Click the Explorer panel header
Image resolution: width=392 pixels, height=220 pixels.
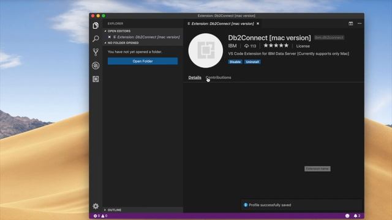pyautogui.click(x=115, y=23)
